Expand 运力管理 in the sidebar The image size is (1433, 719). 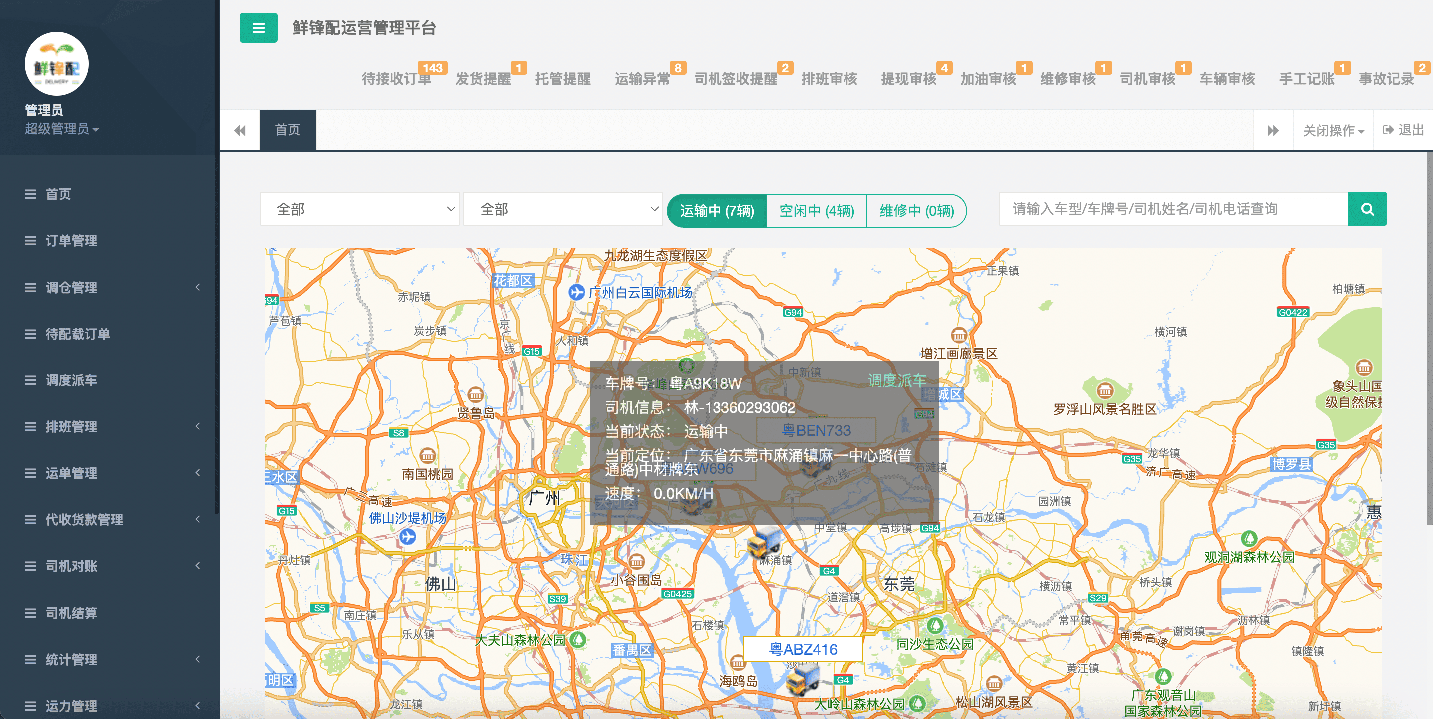click(109, 706)
